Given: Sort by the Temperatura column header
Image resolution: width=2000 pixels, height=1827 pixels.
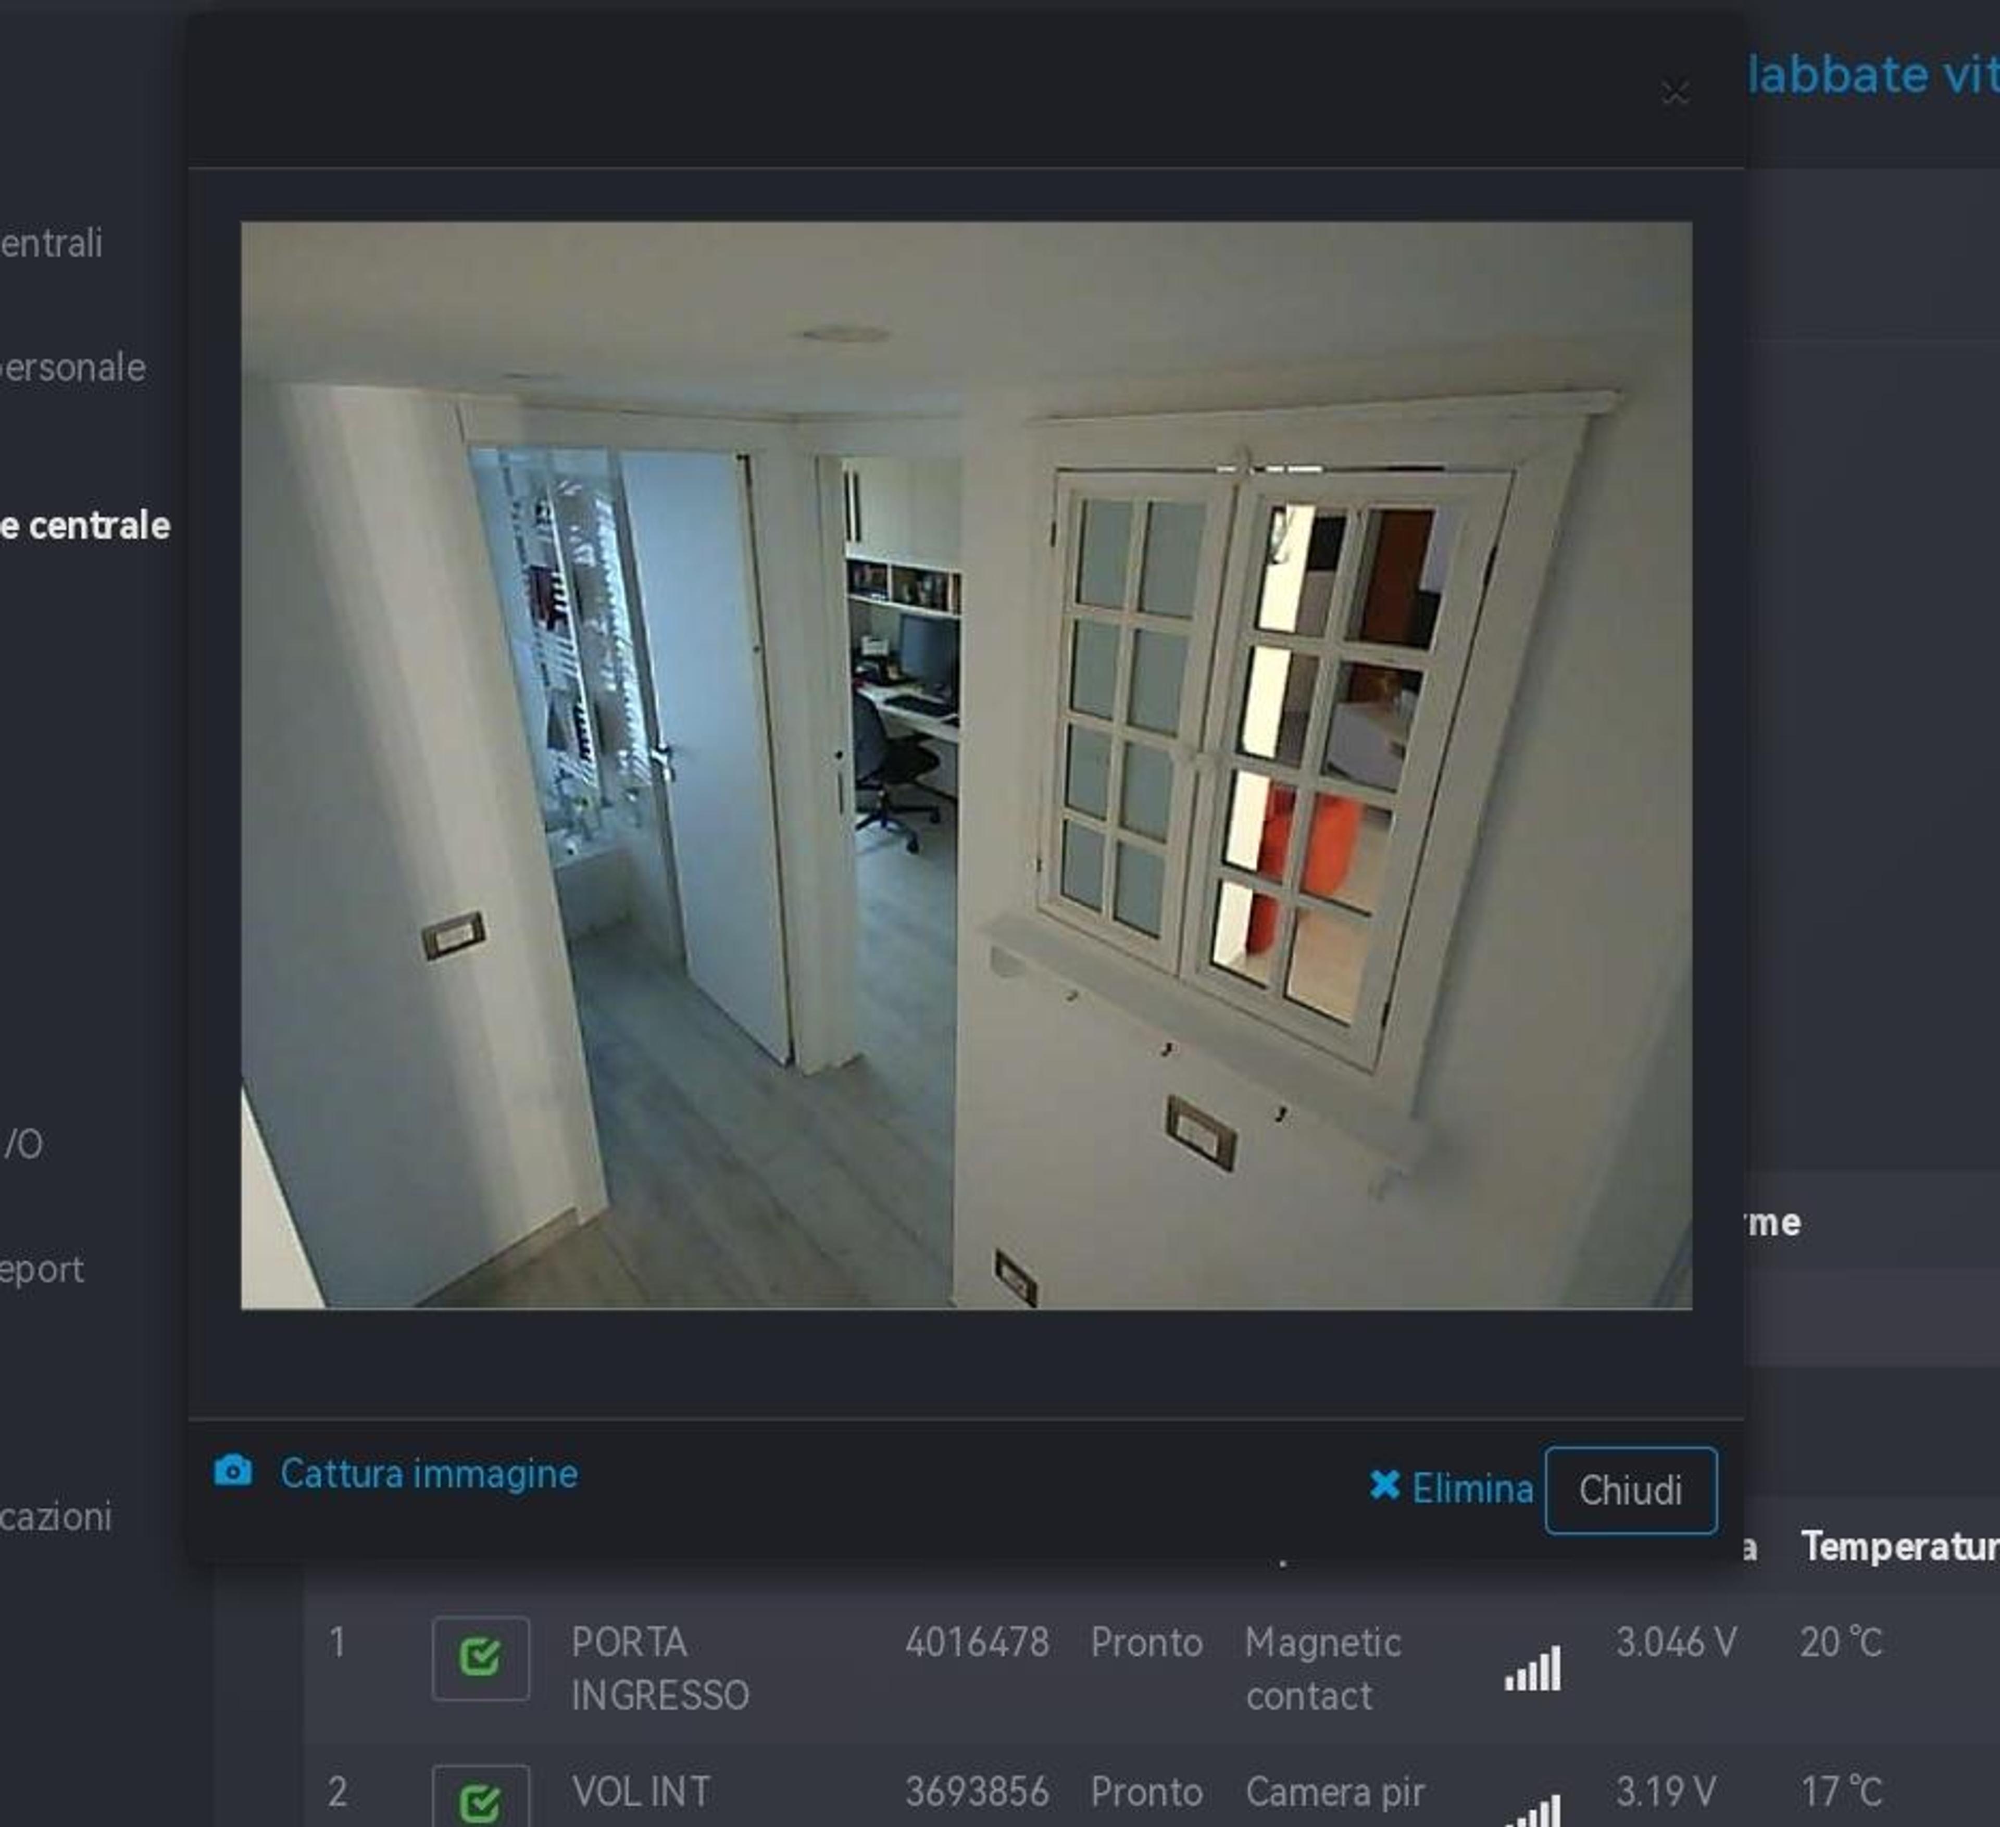Looking at the screenshot, I should point(1900,1545).
